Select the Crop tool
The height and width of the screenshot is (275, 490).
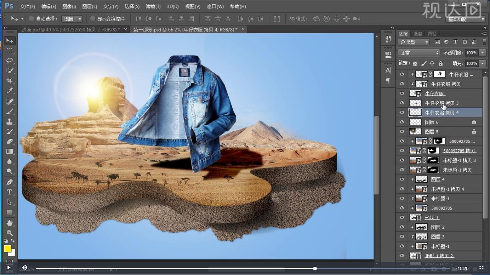(10, 81)
